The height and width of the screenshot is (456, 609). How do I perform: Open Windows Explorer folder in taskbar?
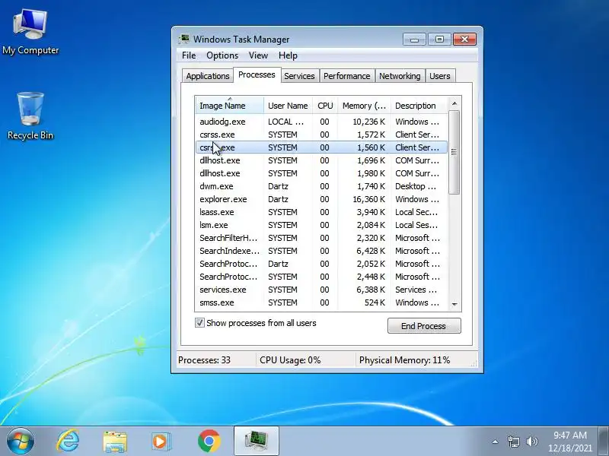[x=115, y=442]
